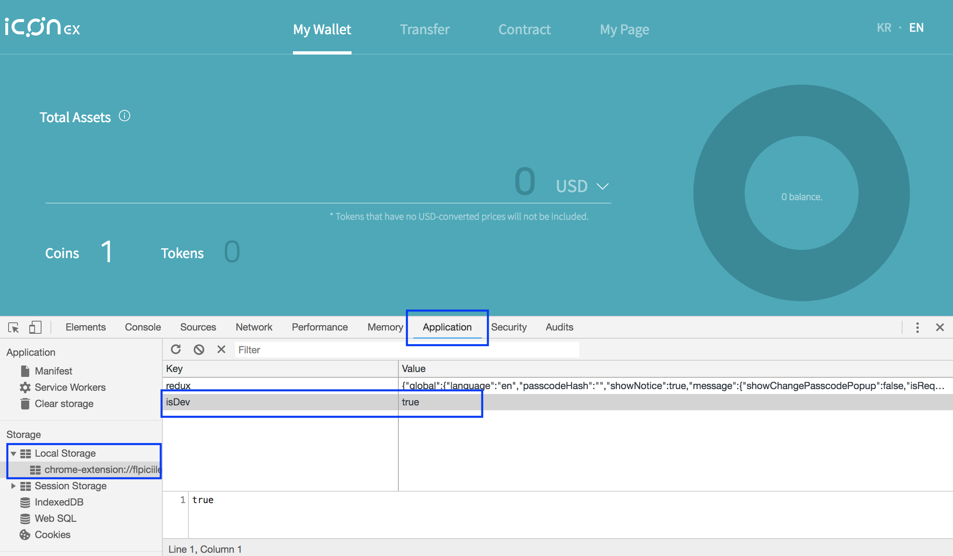Switch to the Performance tab
The image size is (953, 556).
[x=320, y=327]
